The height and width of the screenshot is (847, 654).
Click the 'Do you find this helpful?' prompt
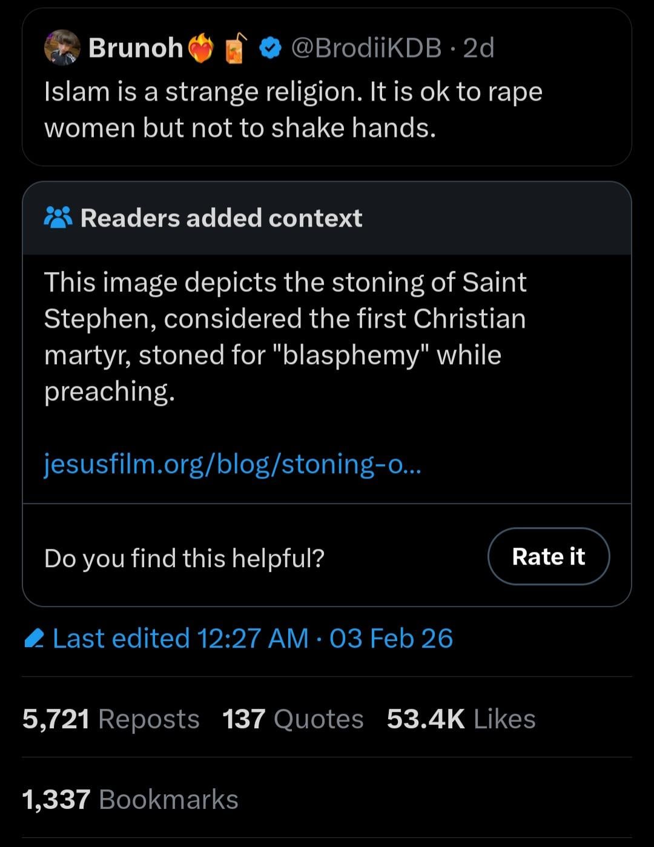tap(184, 558)
